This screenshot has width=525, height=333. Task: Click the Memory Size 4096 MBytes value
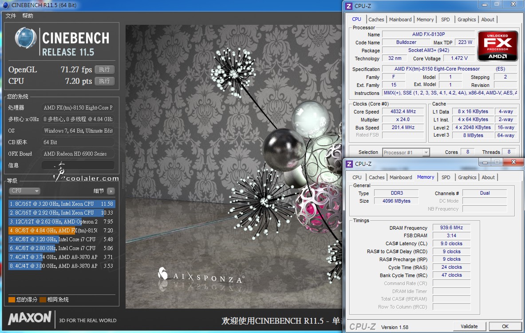[x=397, y=201]
